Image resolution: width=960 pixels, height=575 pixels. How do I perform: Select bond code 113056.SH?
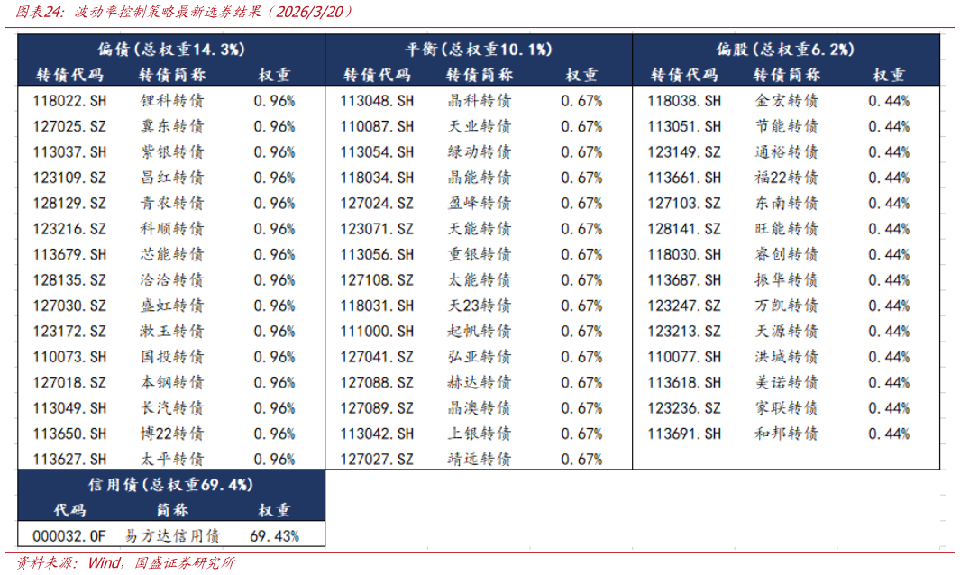click(x=377, y=255)
